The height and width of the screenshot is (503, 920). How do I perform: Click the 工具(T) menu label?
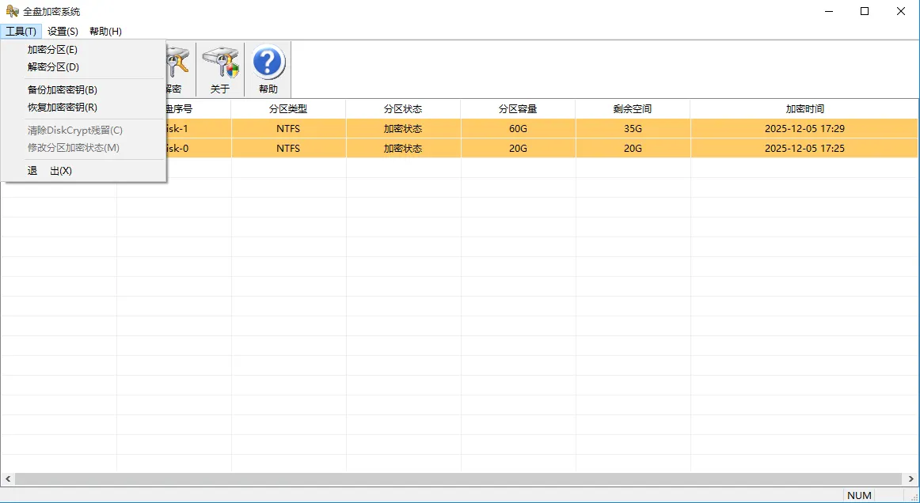[20, 31]
